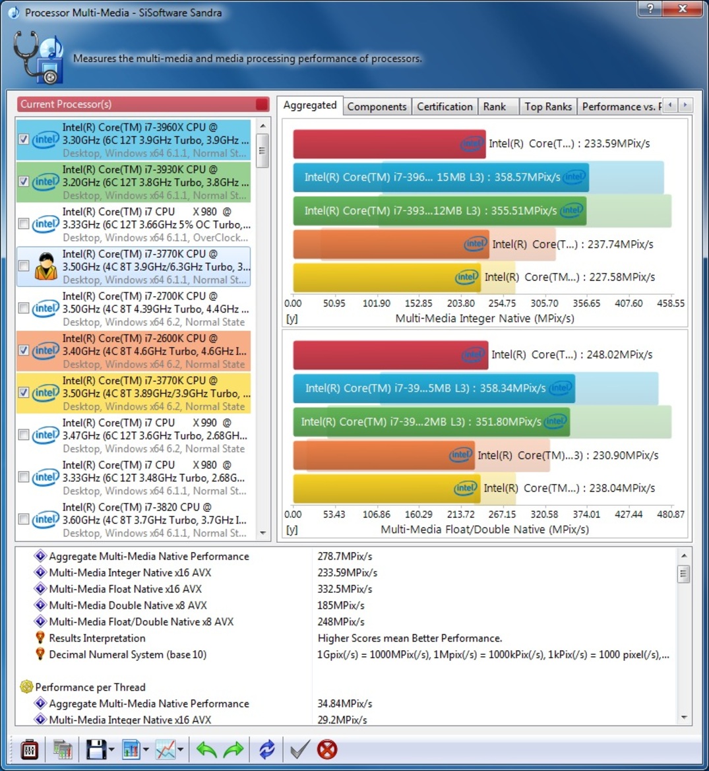Click the bar chart view icon
Image resolution: width=709 pixels, height=771 pixels.
131,749
